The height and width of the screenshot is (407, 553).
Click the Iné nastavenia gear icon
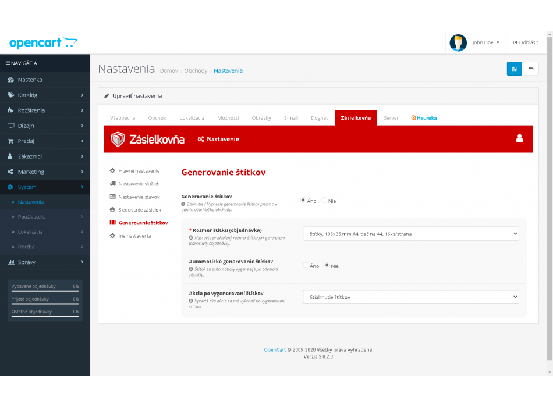click(x=112, y=235)
